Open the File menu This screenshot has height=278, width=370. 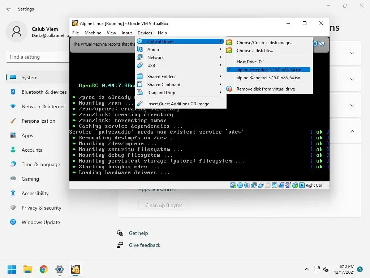(x=76, y=33)
